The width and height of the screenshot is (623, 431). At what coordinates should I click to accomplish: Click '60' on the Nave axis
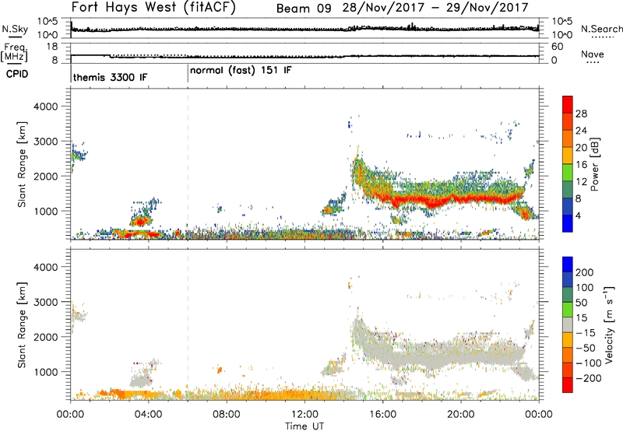[x=558, y=47]
